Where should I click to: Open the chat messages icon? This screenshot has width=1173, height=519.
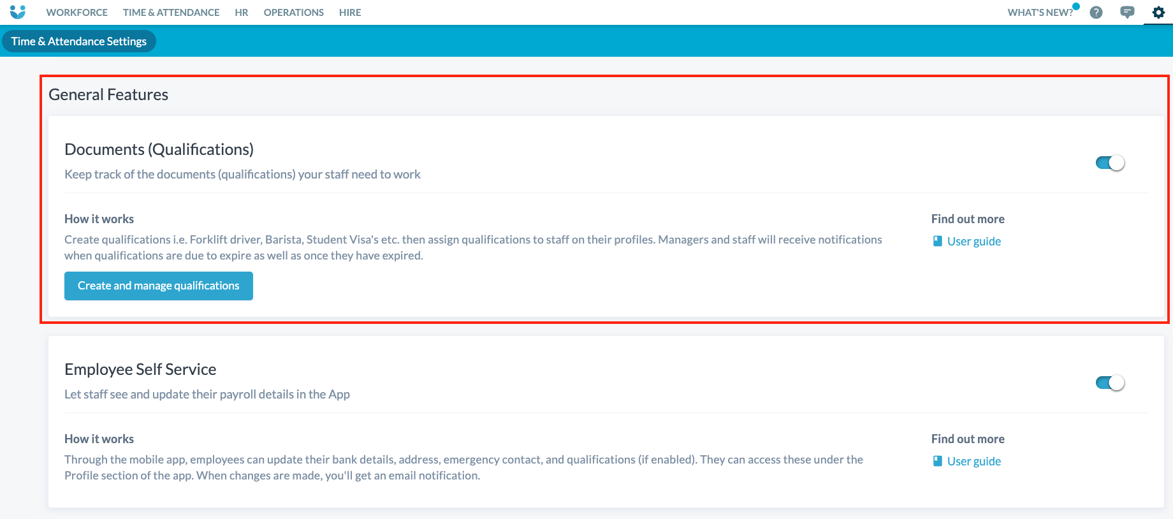click(x=1127, y=13)
